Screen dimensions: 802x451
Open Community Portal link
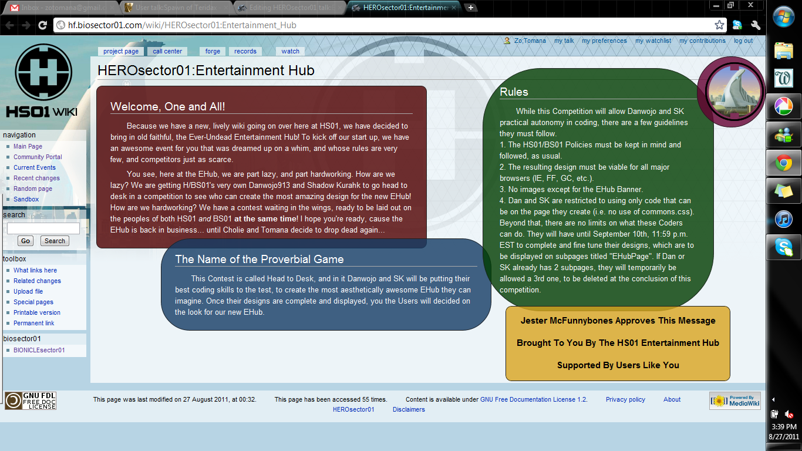tap(38, 157)
